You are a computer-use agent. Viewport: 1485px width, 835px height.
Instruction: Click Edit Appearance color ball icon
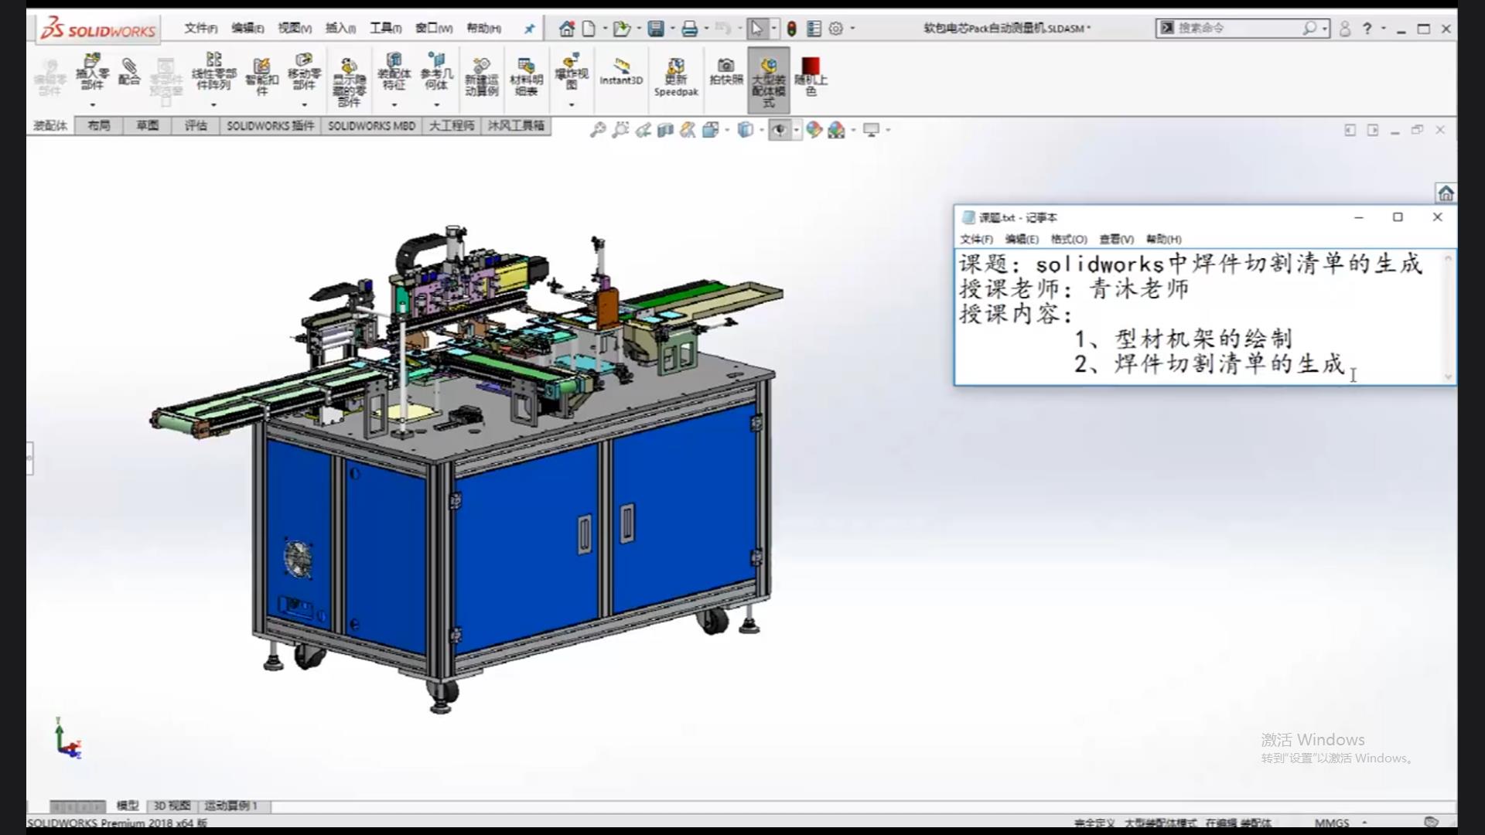pyautogui.click(x=814, y=130)
